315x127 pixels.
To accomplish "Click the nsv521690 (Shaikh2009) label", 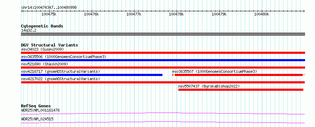I will (x=45, y=64).
